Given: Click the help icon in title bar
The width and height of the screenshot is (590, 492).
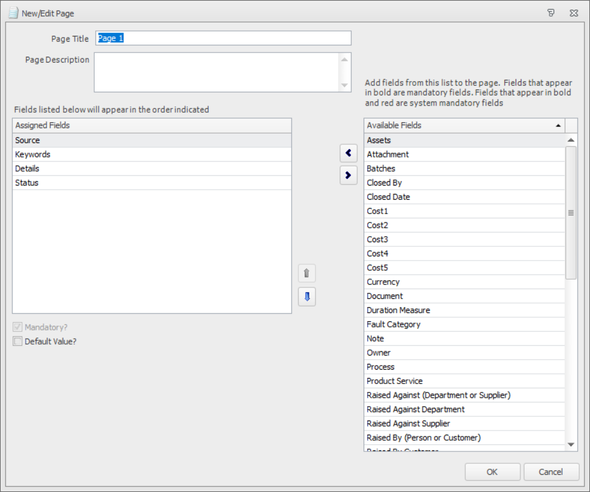Looking at the screenshot, I should pyautogui.click(x=551, y=13).
